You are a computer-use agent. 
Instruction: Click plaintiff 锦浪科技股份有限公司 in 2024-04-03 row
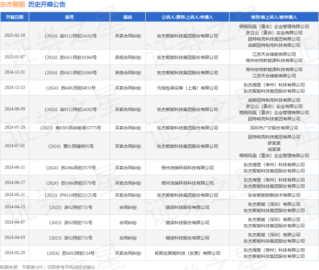coord(187,238)
